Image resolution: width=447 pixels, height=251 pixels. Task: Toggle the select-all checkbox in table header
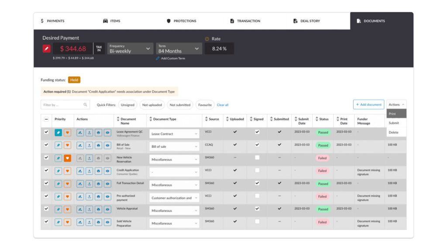click(46, 119)
